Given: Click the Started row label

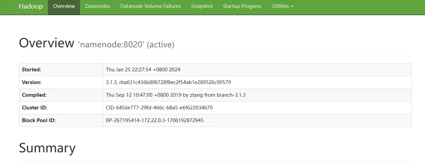Looking at the screenshot, I should coord(31,70).
